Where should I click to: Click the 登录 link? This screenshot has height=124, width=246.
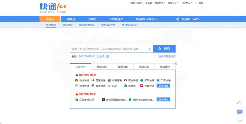pos(133,3)
